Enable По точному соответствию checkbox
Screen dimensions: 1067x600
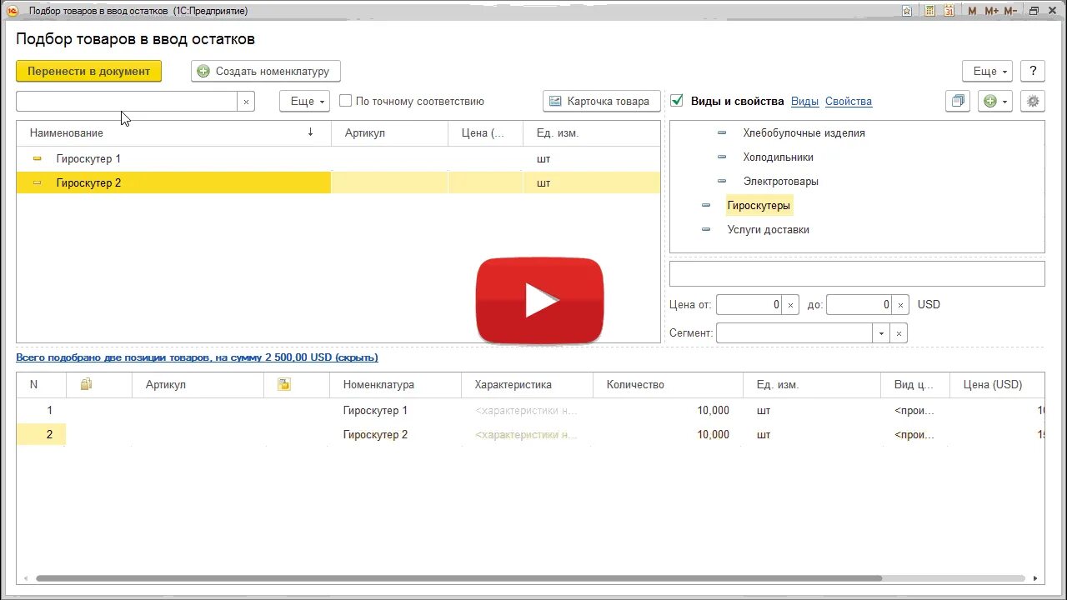(345, 101)
